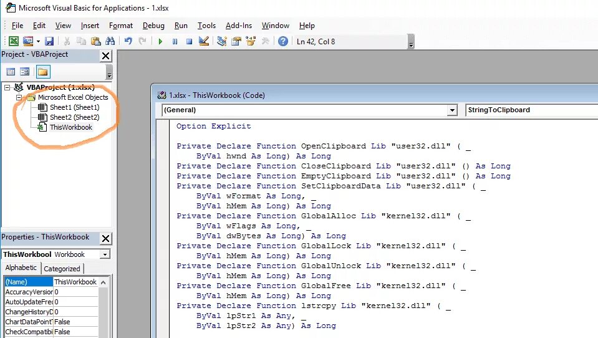The height and width of the screenshot is (338, 598).
Task: Toggle Design Mode icon
Action: pos(204,41)
